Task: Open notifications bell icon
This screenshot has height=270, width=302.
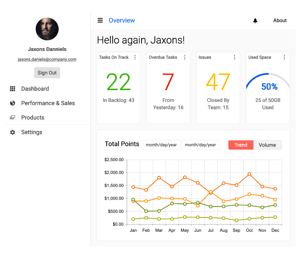Action: [x=255, y=21]
